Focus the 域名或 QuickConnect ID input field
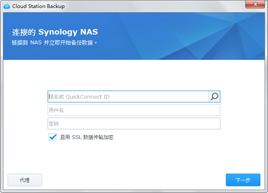 128,96
